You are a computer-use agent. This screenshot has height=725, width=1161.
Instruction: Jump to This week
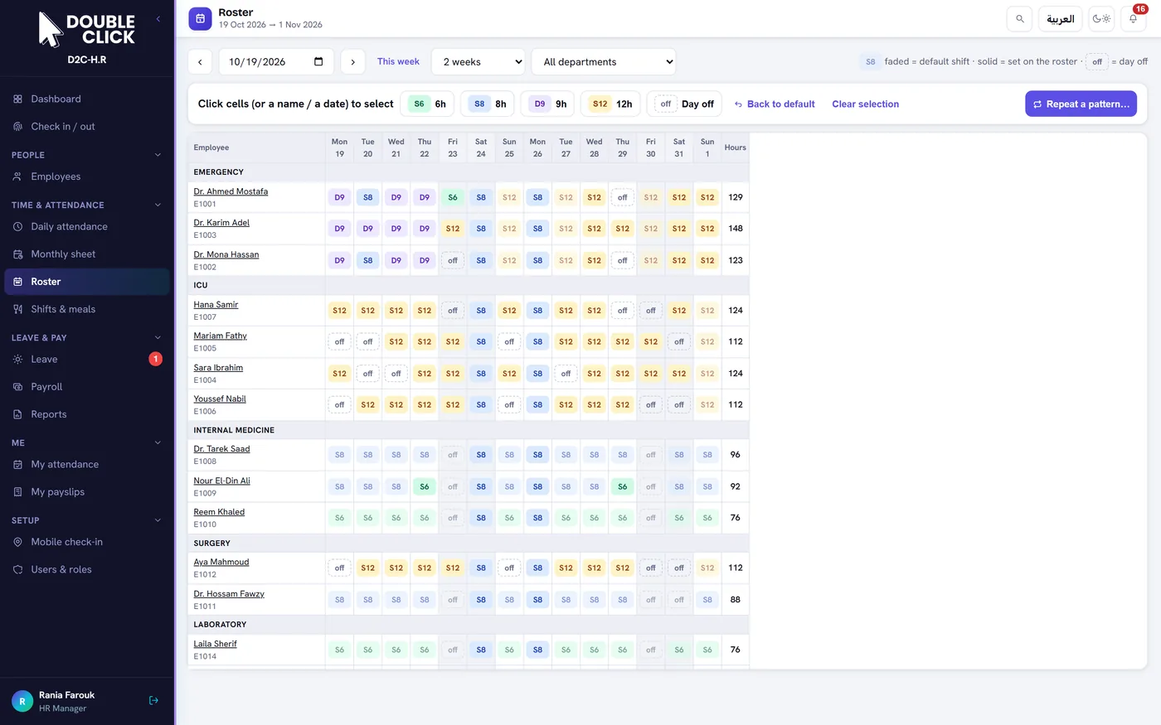tap(398, 61)
